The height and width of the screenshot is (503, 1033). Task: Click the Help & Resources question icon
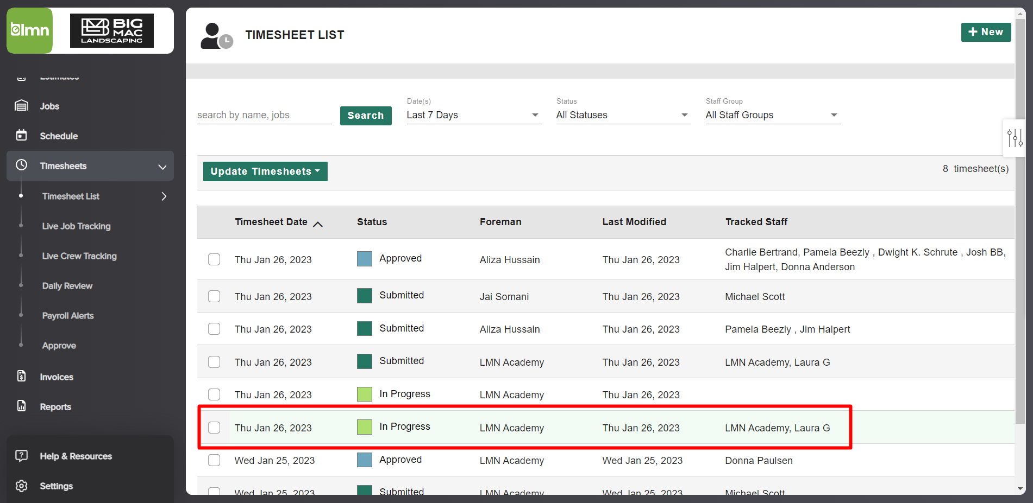point(21,456)
